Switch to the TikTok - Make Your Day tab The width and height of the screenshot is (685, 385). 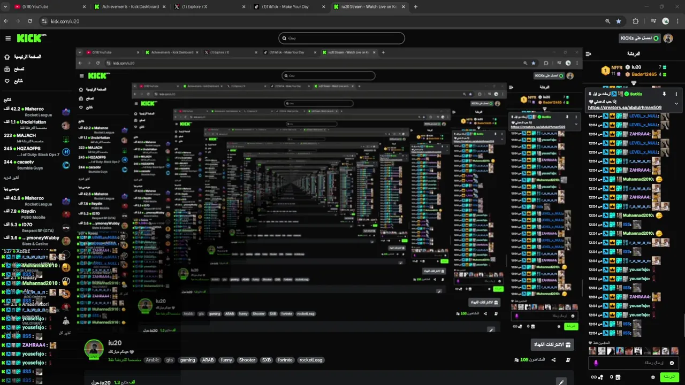coord(289,6)
